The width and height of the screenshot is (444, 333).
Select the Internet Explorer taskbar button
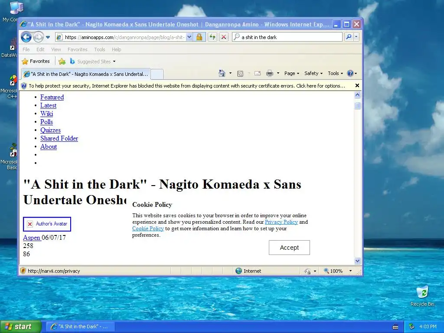tap(81, 326)
